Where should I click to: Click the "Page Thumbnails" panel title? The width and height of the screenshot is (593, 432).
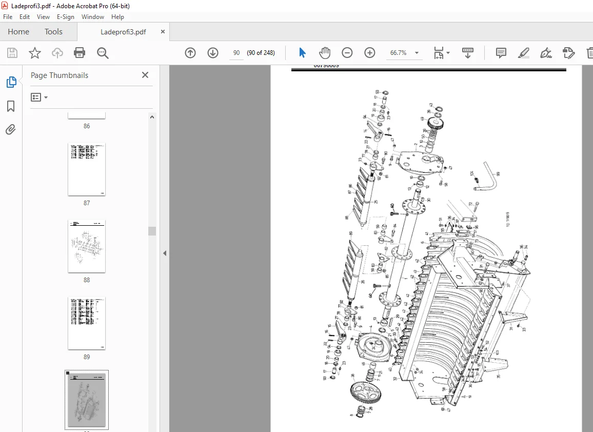[60, 75]
